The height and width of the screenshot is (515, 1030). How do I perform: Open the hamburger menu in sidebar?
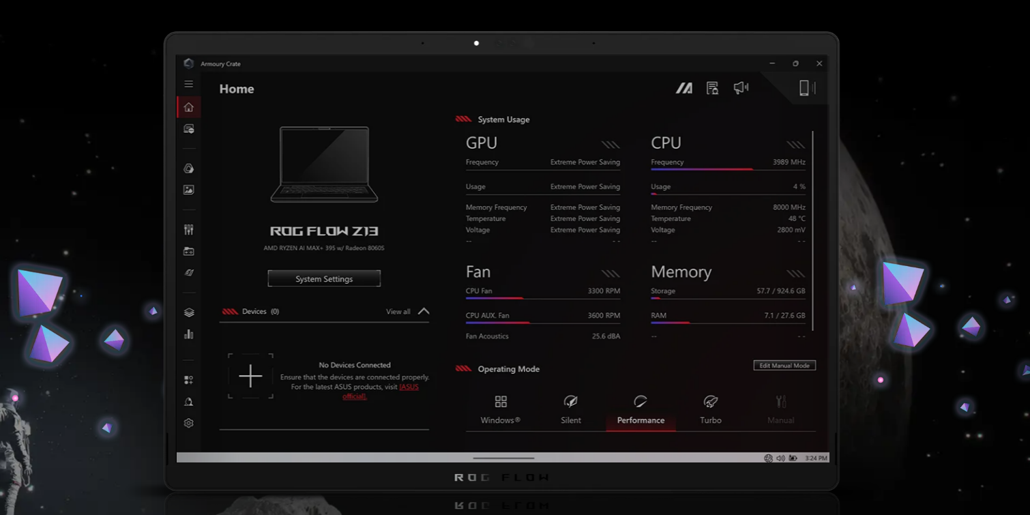(189, 84)
